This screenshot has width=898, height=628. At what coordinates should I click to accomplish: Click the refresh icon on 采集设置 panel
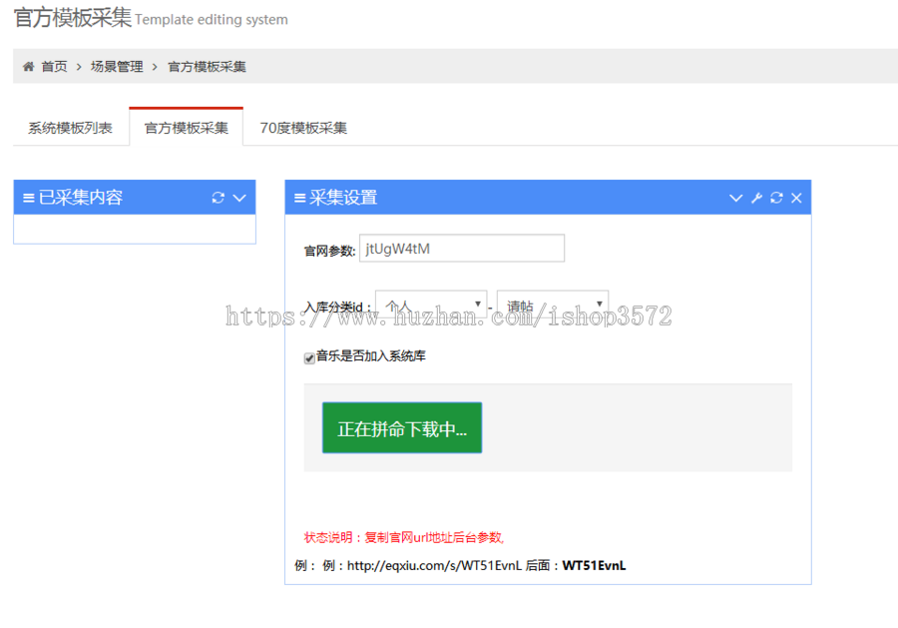click(x=776, y=197)
